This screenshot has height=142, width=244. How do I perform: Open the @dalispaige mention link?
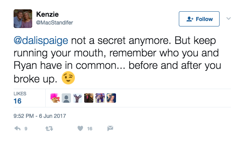point(41,40)
